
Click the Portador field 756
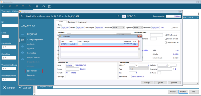tap(68, 73)
